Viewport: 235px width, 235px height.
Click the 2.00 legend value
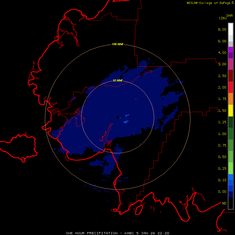tap(222, 87)
